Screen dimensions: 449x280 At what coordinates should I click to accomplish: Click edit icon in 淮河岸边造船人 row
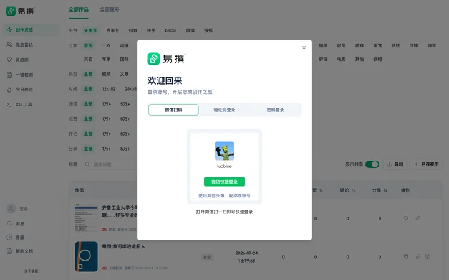pyautogui.click(x=427, y=256)
